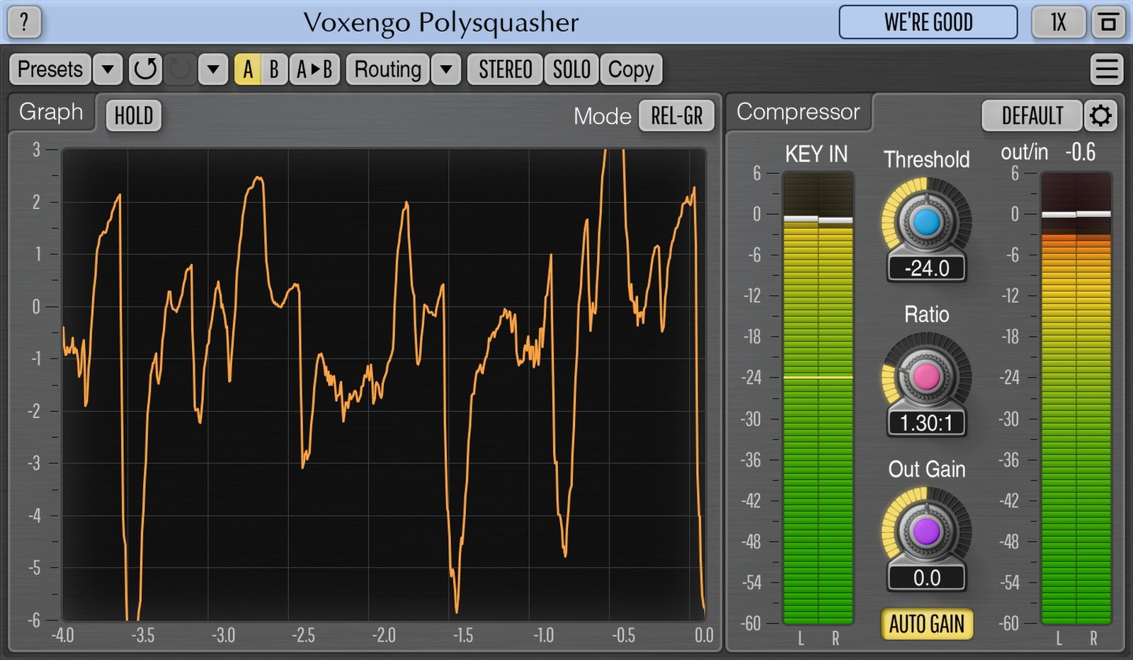Open the help panel via question mark icon
The height and width of the screenshot is (660, 1133).
(x=25, y=22)
